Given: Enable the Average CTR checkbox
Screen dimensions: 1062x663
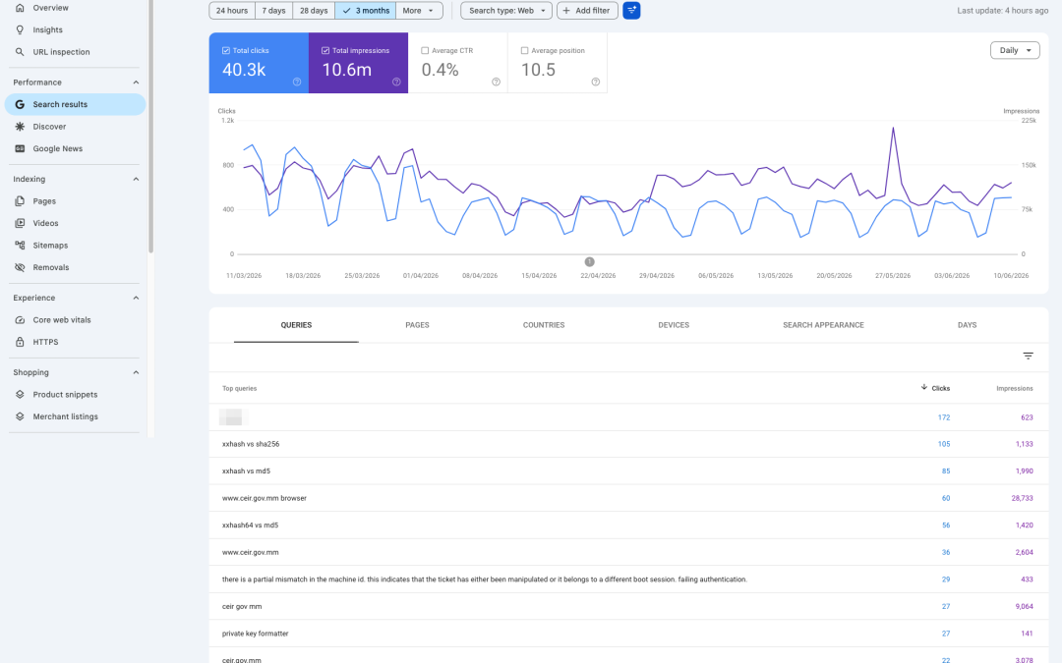Looking at the screenshot, I should pyautogui.click(x=425, y=50).
